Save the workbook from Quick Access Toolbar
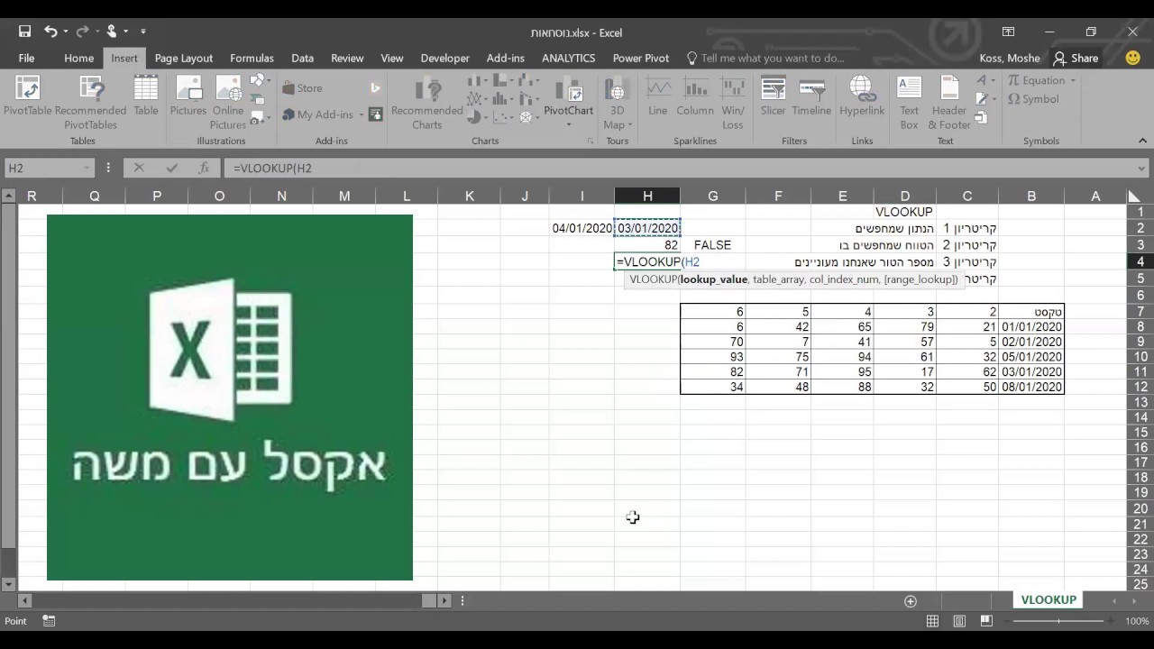The height and width of the screenshot is (649, 1154). [x=24, y=32]
